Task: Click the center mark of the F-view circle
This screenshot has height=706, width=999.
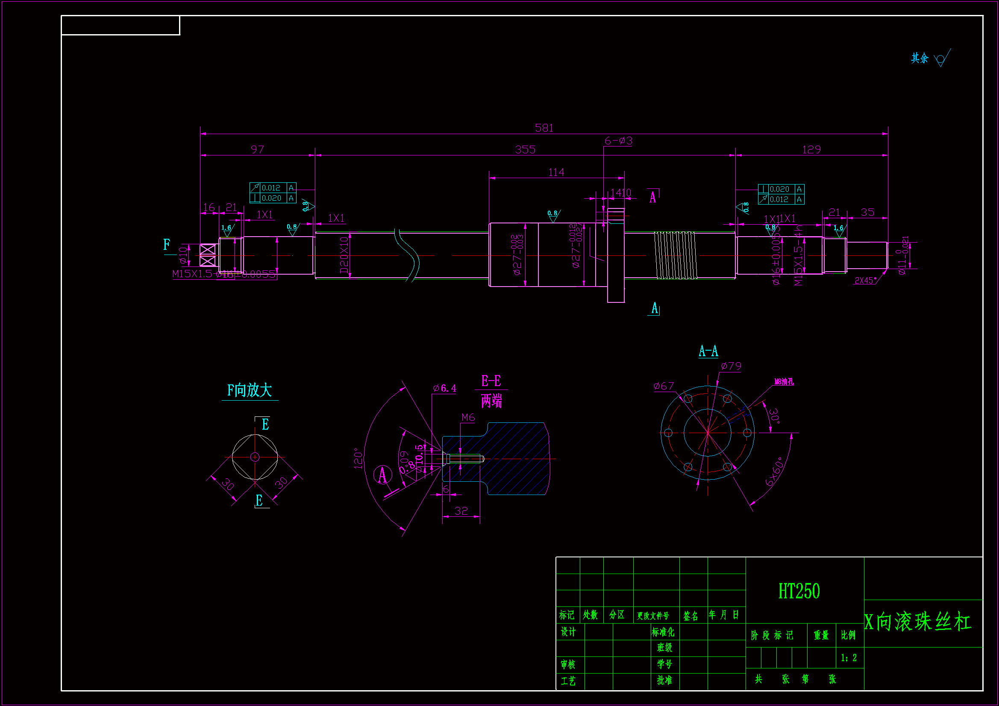Action: (x=255, y=457)
